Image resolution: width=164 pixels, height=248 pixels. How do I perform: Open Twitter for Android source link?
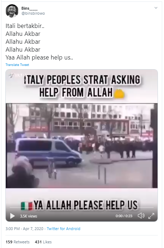click(x=63, y=229)
